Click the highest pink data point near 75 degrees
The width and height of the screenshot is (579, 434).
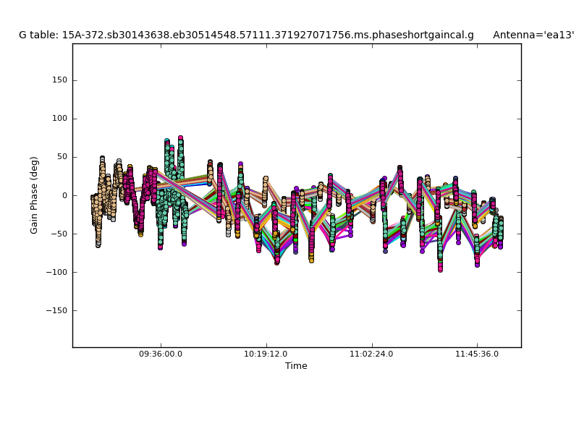coord(180,138)
